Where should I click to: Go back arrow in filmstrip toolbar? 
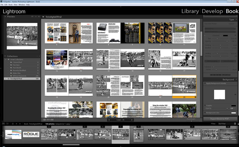[16, 124]
